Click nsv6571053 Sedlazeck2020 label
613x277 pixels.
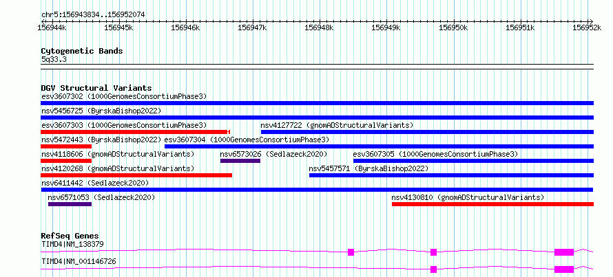tap(102, 197)
